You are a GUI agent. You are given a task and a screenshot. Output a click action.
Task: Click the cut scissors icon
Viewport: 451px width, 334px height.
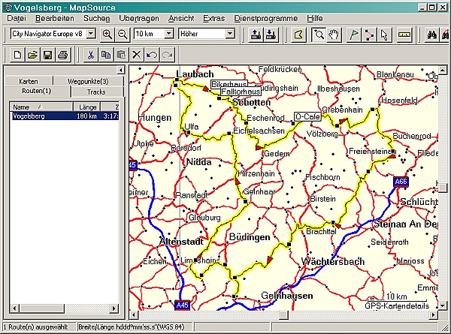click(x=89, y=54)
